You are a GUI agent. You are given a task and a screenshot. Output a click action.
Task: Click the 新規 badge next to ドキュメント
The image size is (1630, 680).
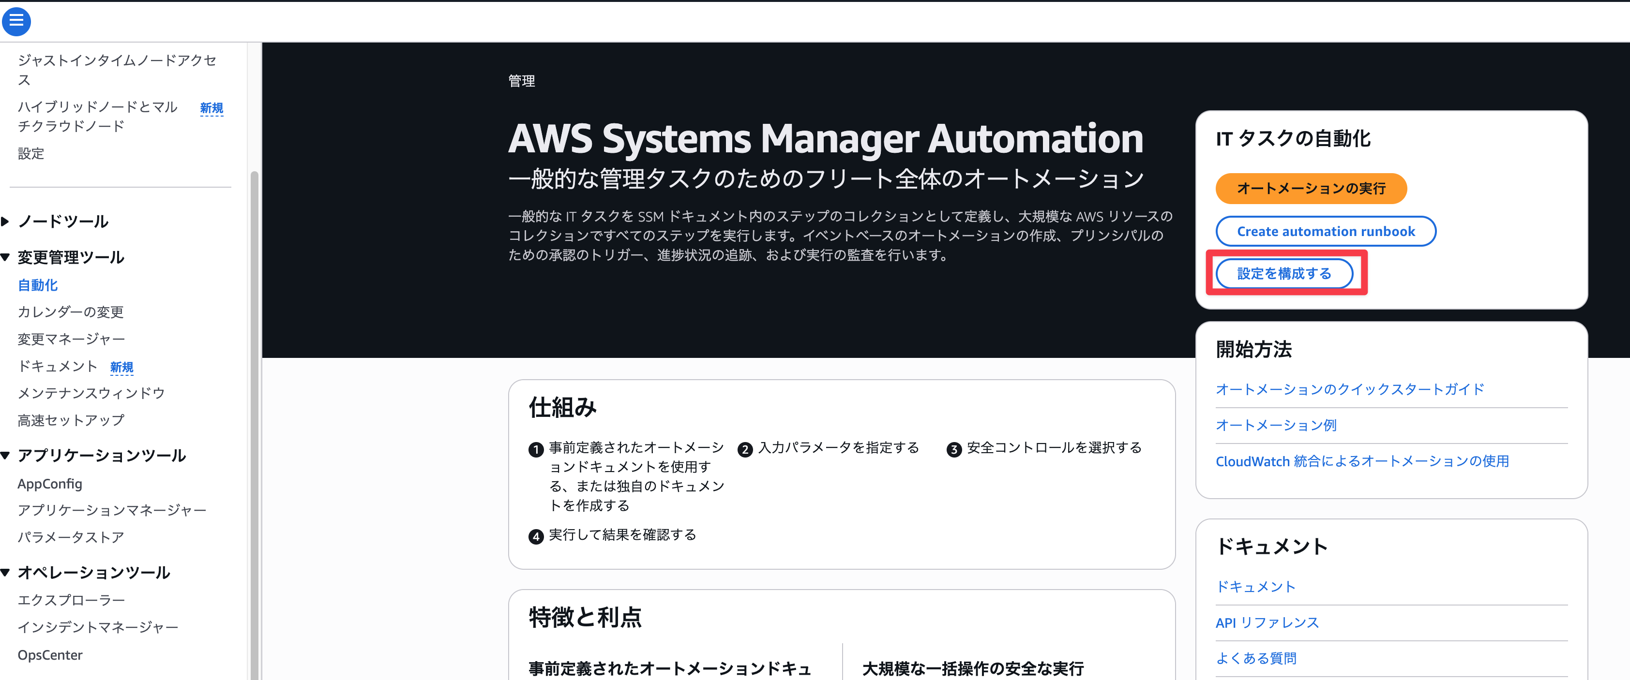pos(121,367)
